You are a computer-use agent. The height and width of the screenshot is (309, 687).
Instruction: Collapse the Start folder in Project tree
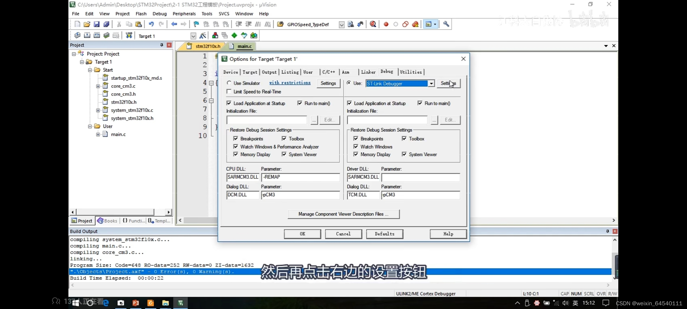[x=90, y=70]
